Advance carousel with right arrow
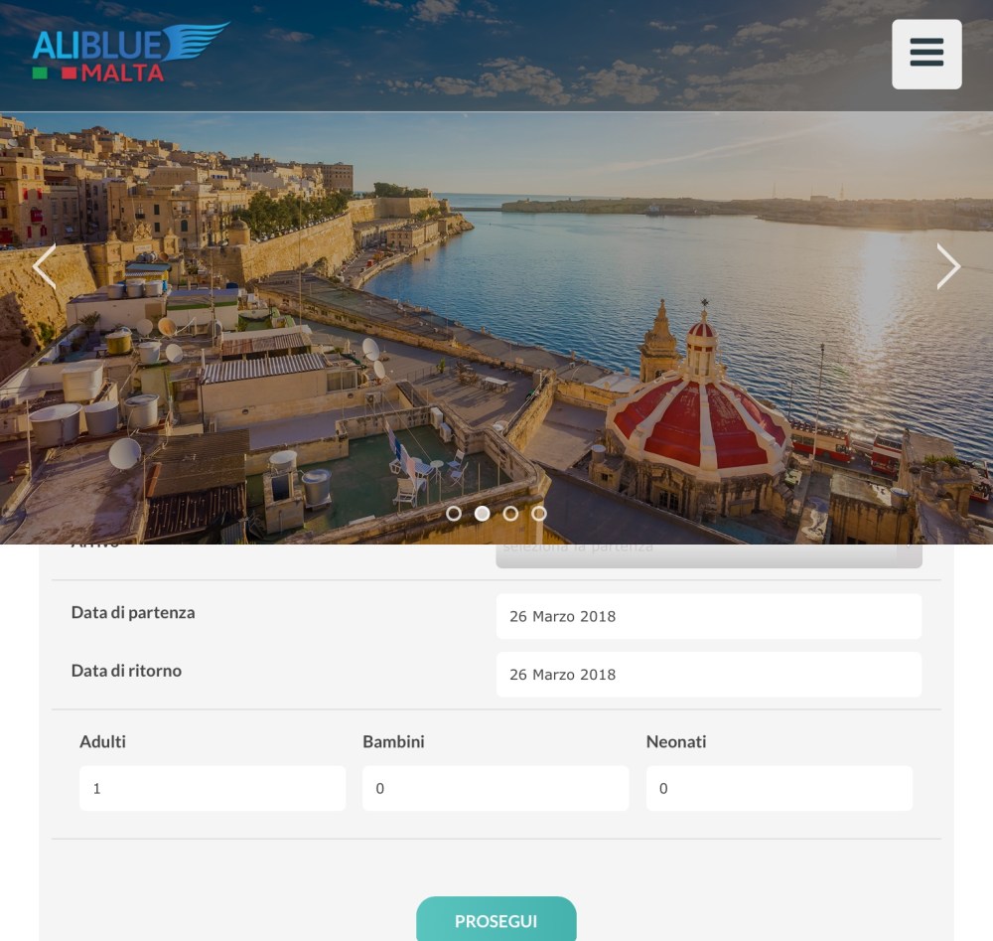 pyautogui.click(x=948, y=266)
